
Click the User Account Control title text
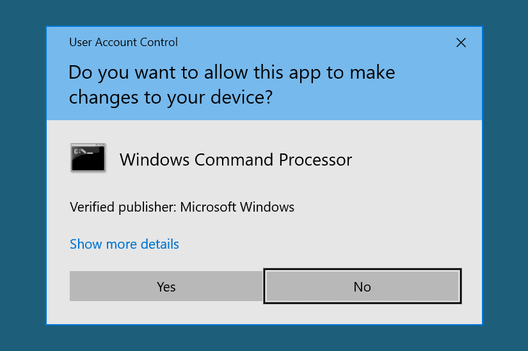[124, 43]
